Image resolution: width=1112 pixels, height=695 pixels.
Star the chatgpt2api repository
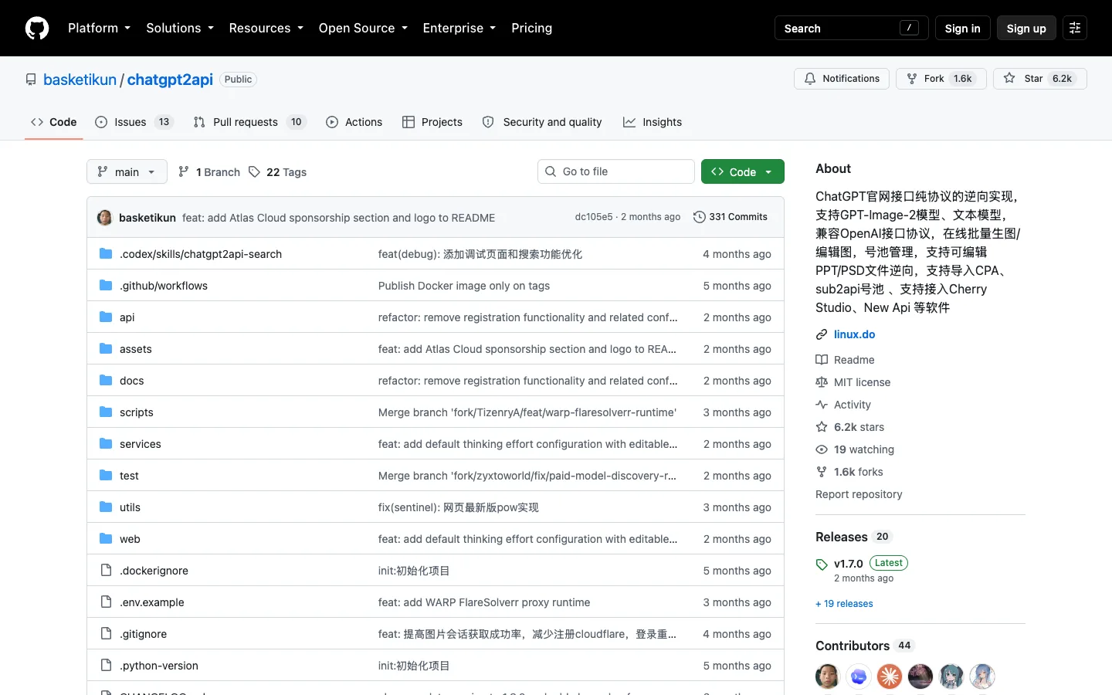click(x=1040, y=79)
